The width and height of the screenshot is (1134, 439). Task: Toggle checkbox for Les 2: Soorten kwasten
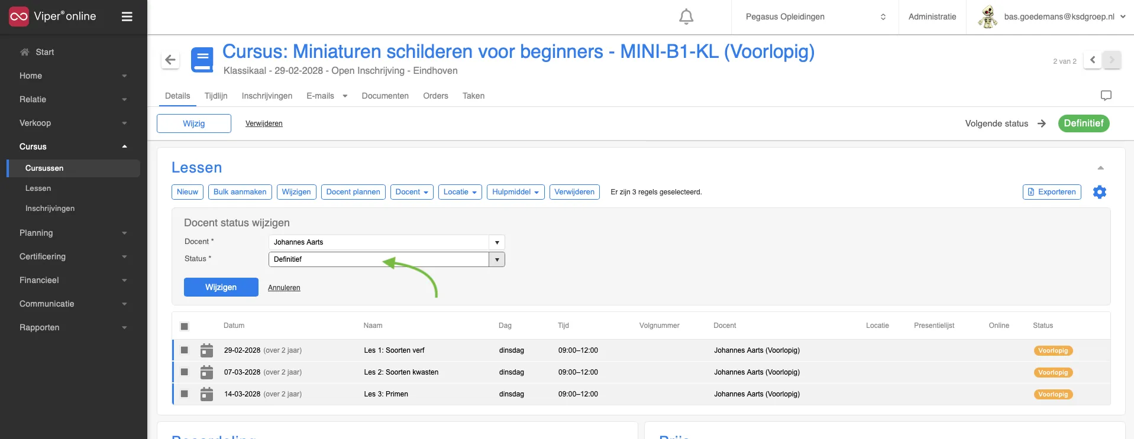185,372
